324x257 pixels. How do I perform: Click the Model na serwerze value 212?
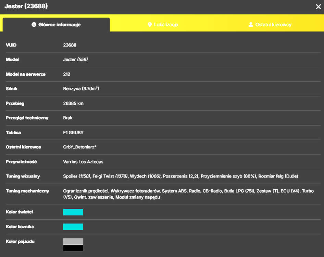tap(66, 74)
